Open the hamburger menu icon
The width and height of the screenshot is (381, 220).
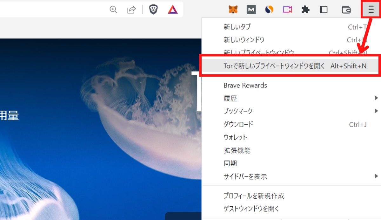tap(370, 10)
